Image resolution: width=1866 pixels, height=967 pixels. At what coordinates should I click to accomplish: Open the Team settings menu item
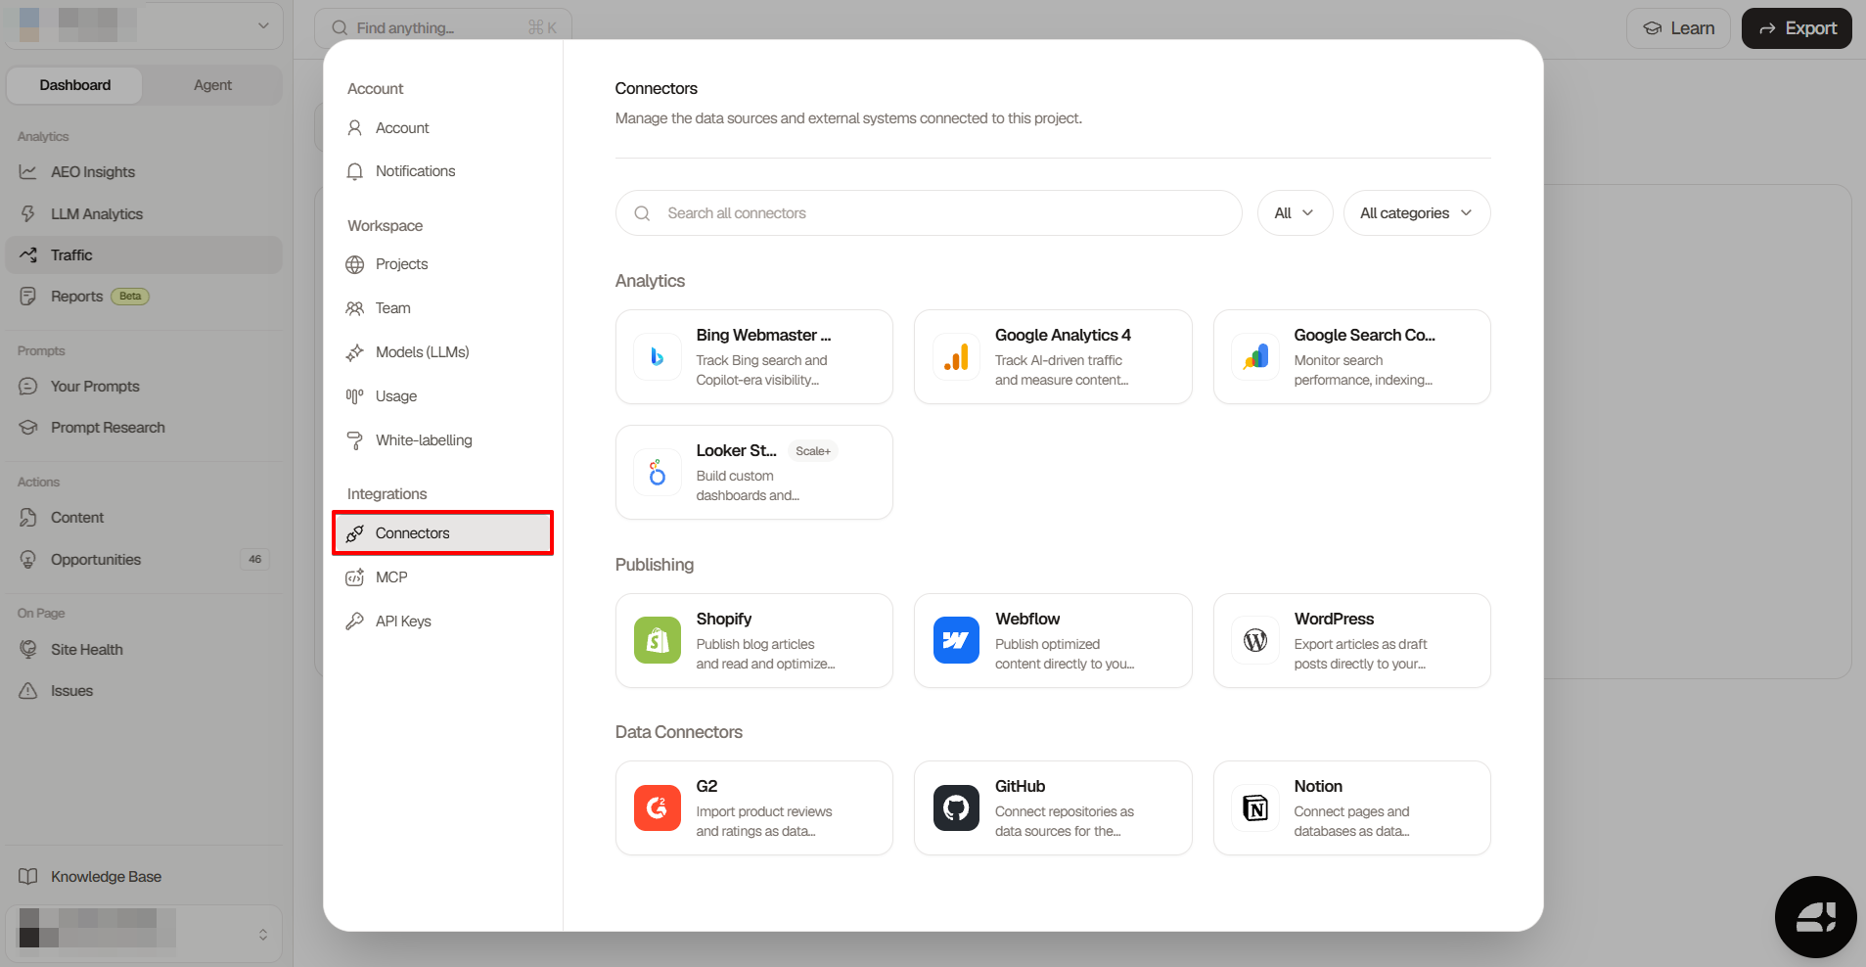click(x=442, y=308)
